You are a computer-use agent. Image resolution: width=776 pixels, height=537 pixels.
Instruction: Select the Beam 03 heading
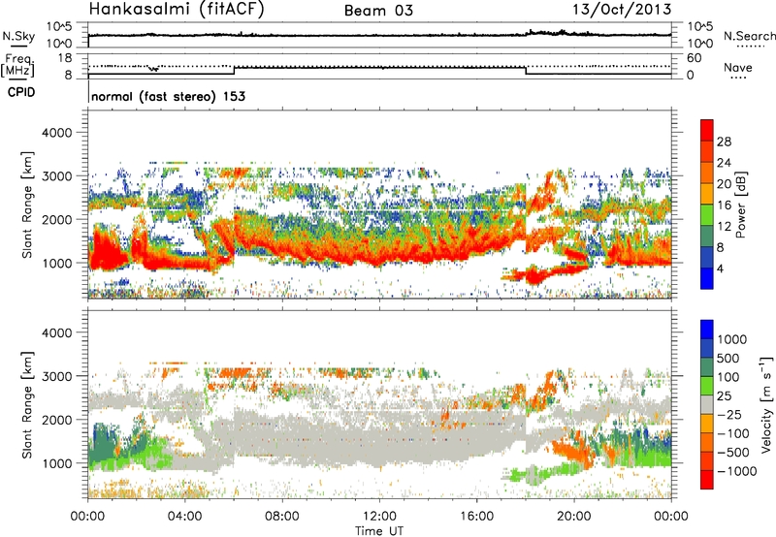(x=378, y=11)
